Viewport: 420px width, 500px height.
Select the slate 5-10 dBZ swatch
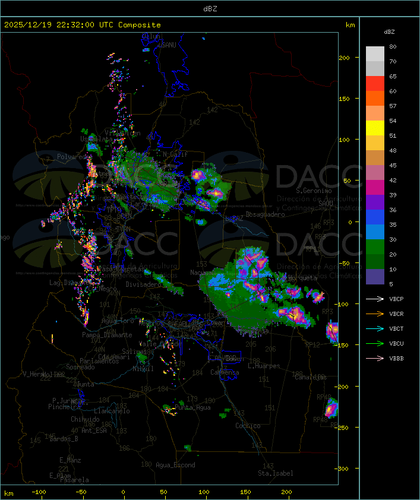pyautogui.click(x=375, y=277)
